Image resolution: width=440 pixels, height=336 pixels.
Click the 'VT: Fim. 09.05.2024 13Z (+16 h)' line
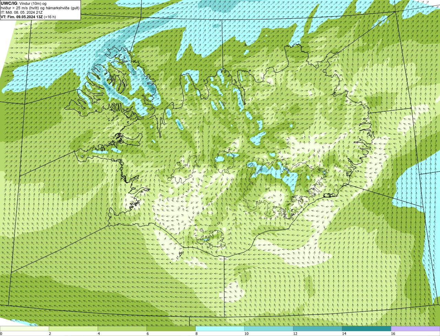[28, 17]
